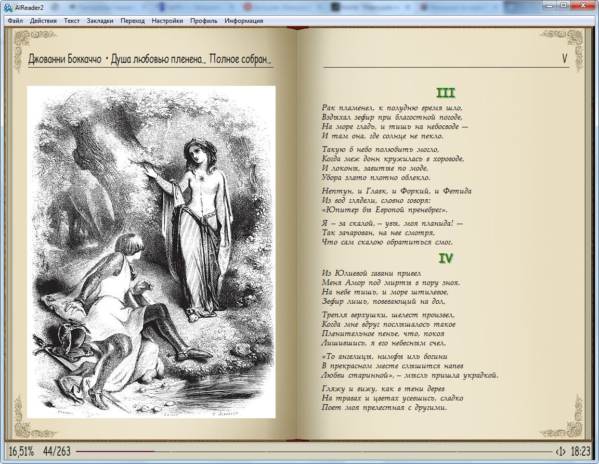
Task: Click the line 'Из Юлиевой гавани привел'
Action: (371, 273)
